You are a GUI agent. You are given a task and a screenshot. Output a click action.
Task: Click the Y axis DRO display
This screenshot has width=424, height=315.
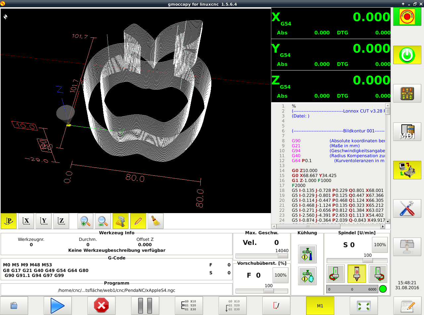pyautogui.click(x=331, y=55)
